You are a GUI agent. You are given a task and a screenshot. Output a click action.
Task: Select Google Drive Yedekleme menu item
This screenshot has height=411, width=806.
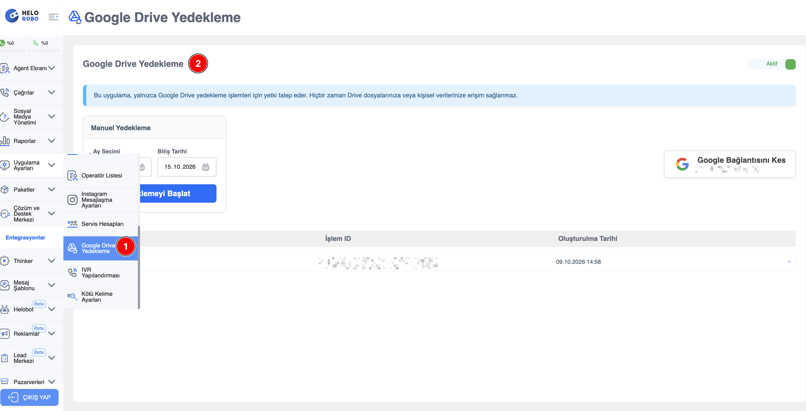coord(101,248)
